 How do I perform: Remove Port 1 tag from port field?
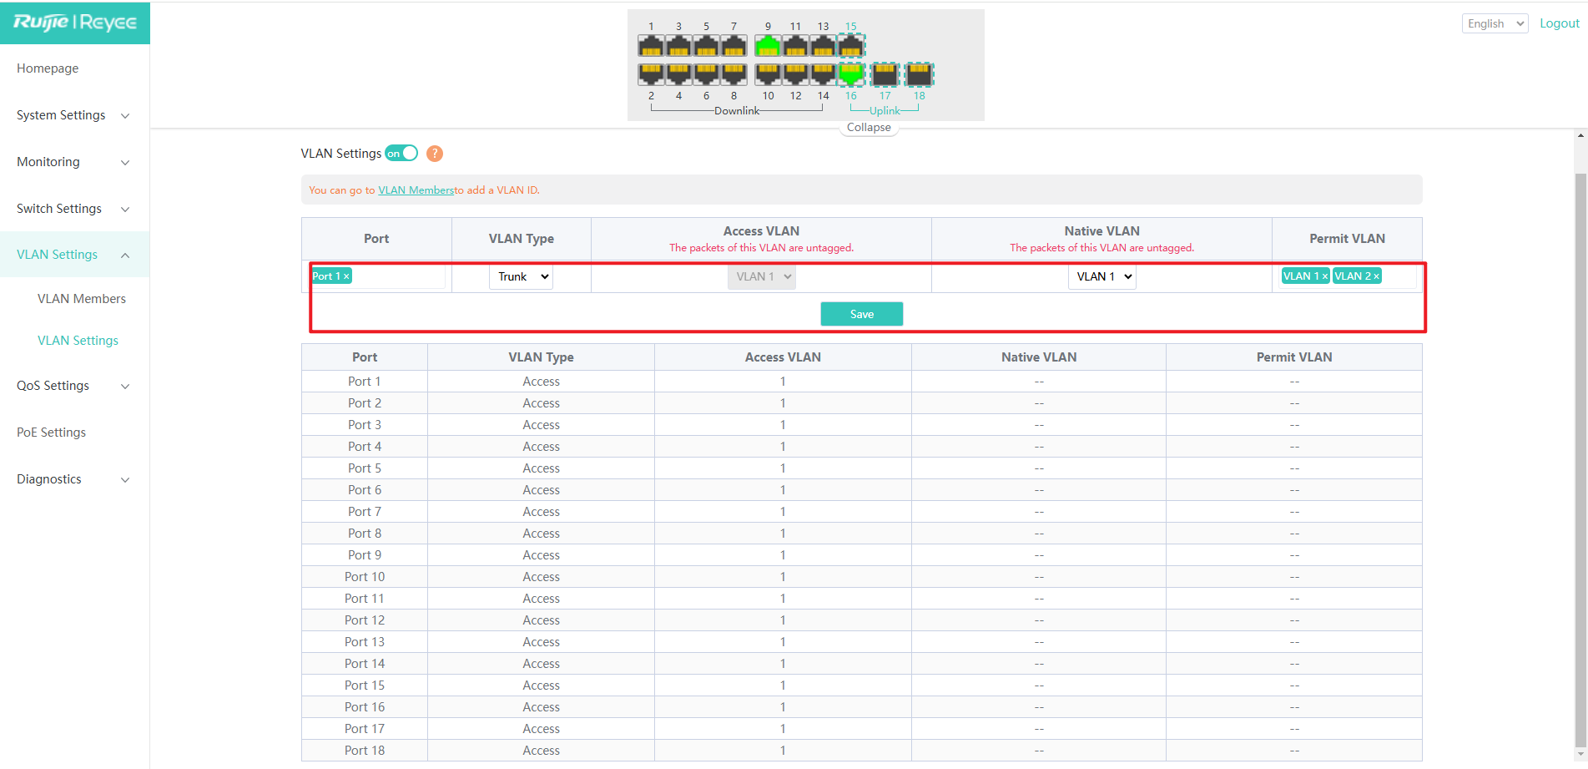[346, 276]
